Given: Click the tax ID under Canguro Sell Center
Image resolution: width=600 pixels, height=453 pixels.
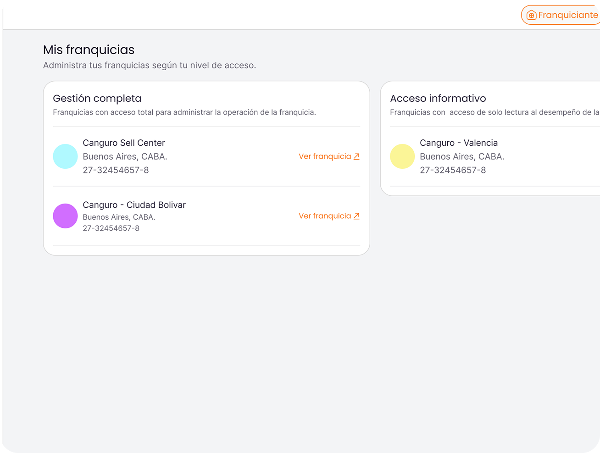Looking at the screenshot, I should point(116,170).
